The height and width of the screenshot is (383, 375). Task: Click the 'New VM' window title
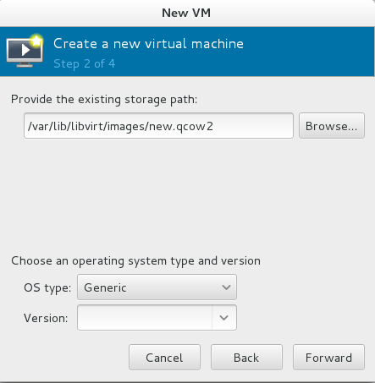[x=186, y=13]
